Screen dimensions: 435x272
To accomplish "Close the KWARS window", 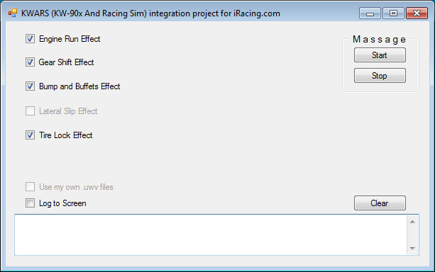I will point(417,13).
